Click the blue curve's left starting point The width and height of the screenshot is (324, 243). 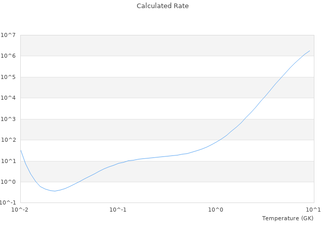point(20,149)
